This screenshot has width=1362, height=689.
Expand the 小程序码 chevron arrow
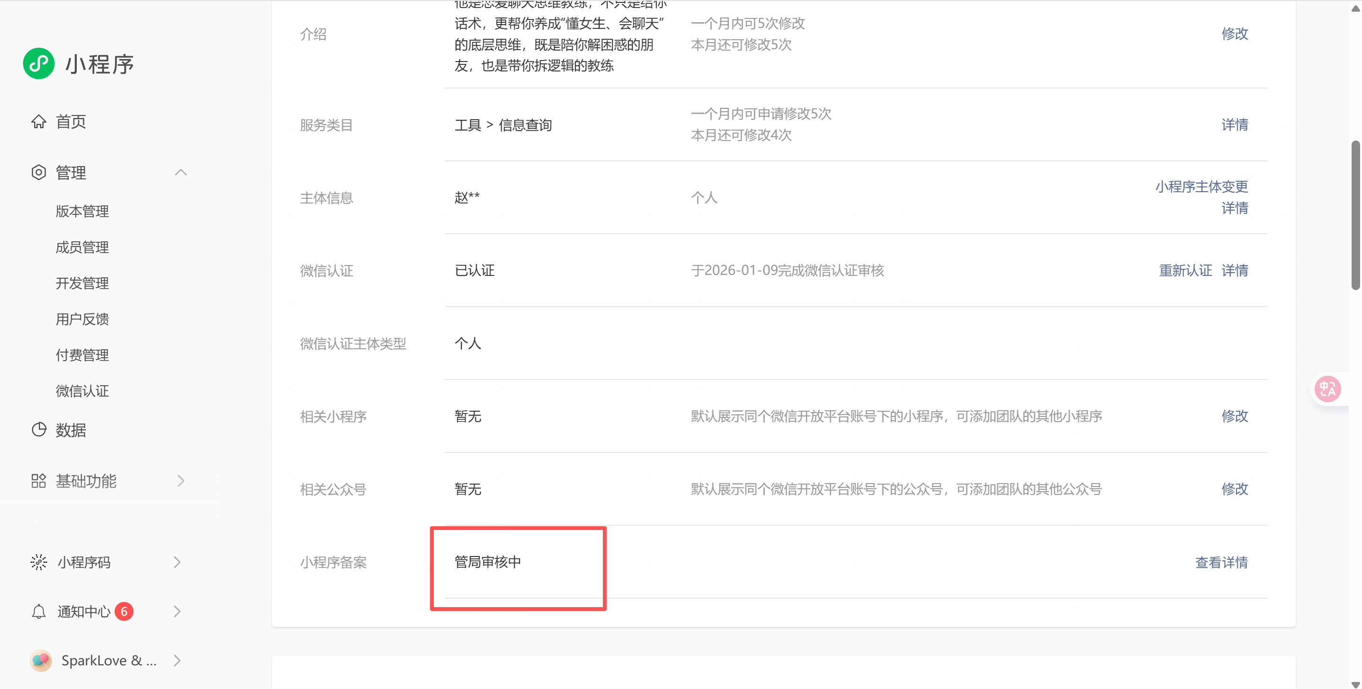pos(178,562)
